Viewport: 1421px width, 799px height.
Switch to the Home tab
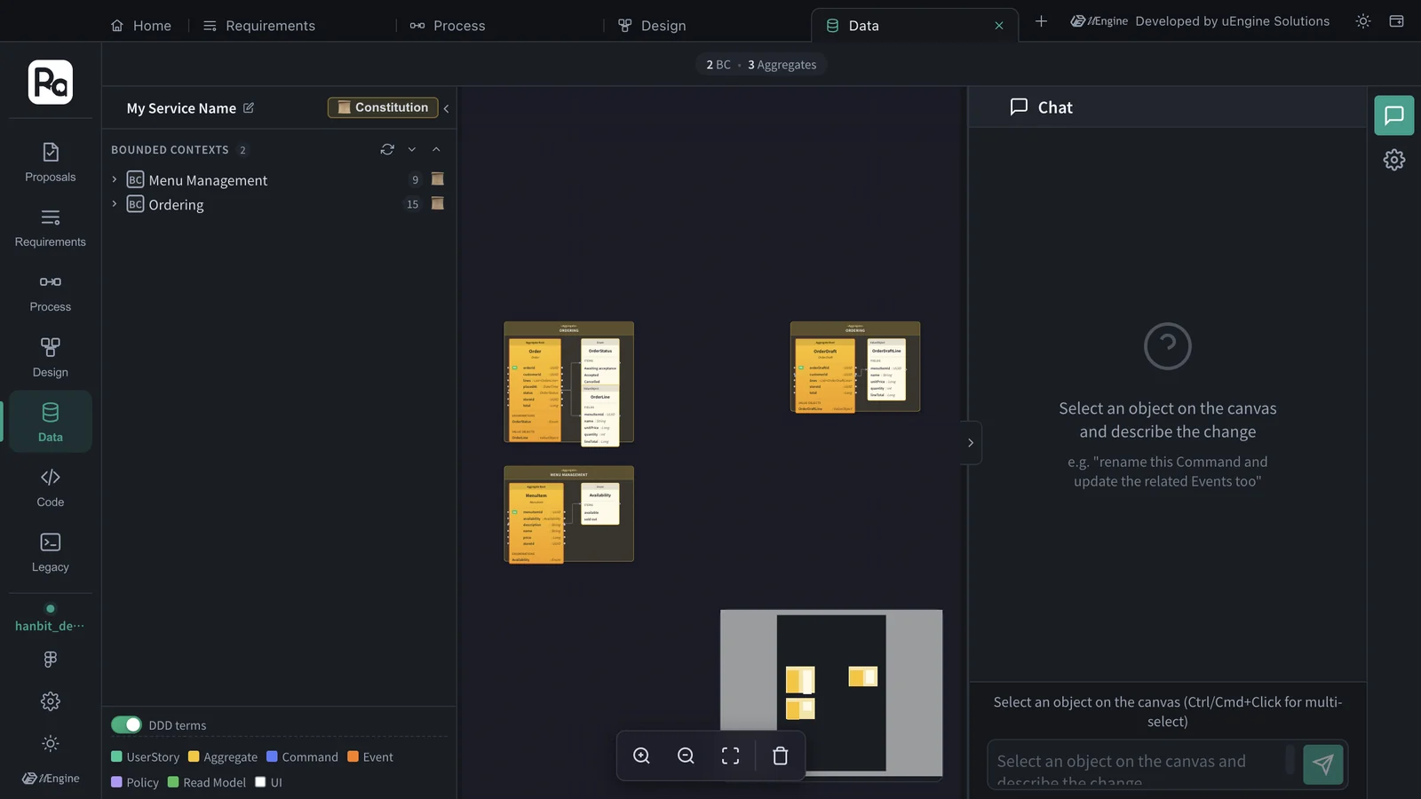141,26
